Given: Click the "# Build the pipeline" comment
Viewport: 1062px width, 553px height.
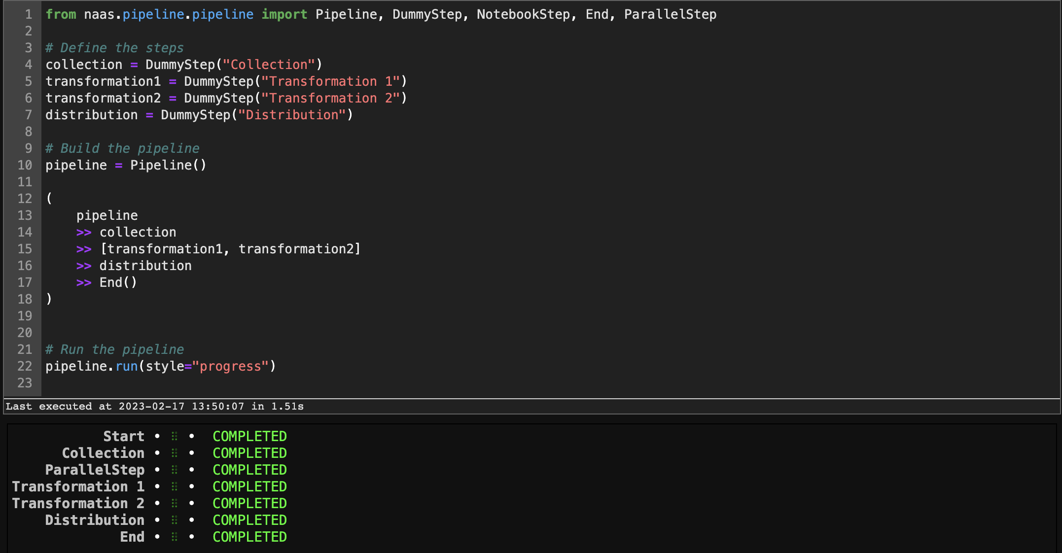Looking at the screenshot, I should (122, 148).
